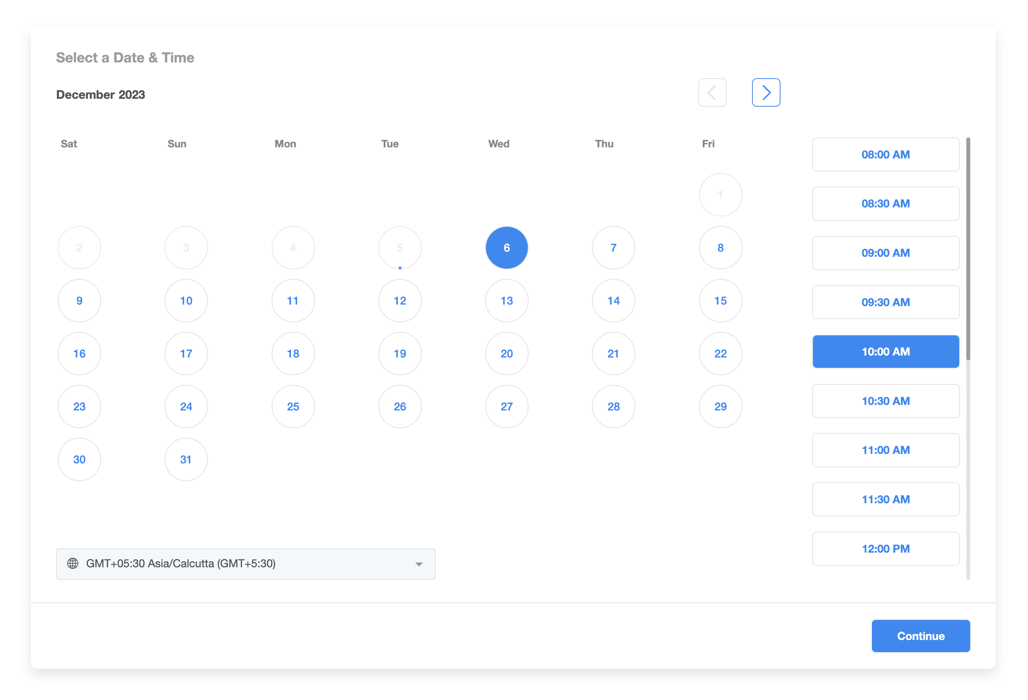Select the 08:00 AM time slot

coord(885,155)
